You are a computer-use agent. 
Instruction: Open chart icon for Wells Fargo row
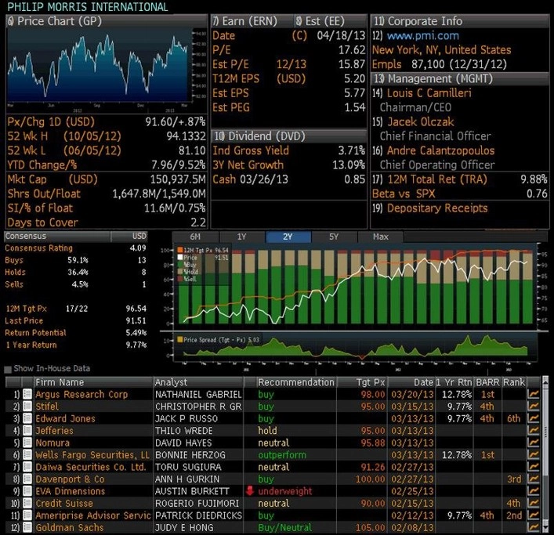coord(533,455)
